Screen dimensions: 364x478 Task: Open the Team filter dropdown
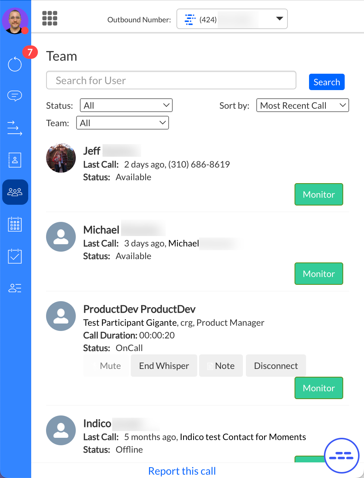(123, 123)
